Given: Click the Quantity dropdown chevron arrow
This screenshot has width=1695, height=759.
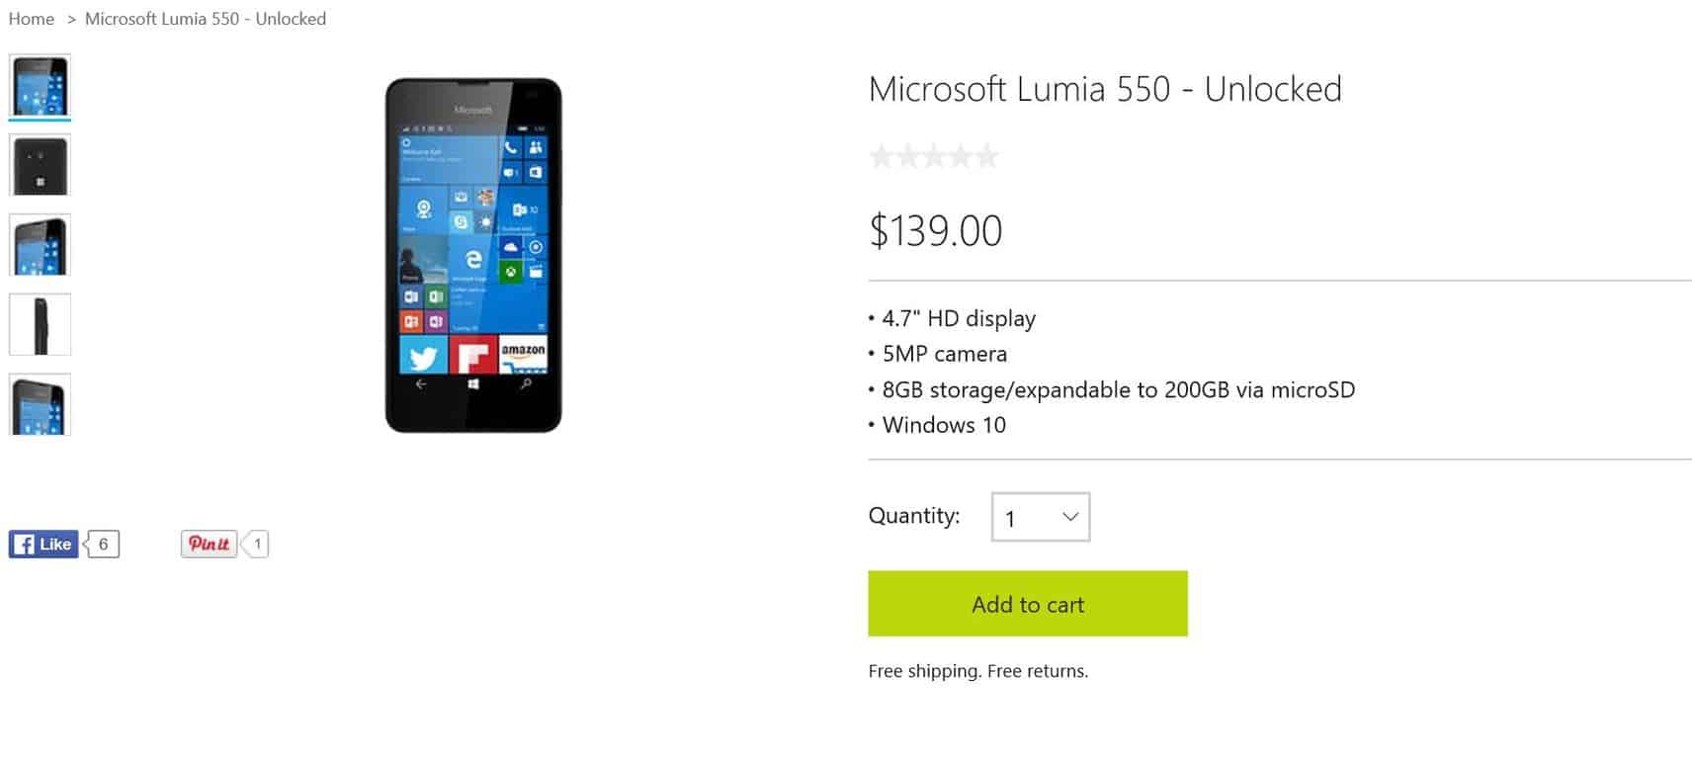Looking at the screenshot, I should pyautogui.click(x=1068, y=516).
